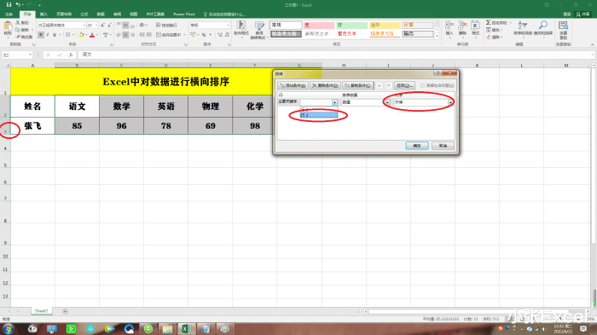This screenshot has height=335, width=597.
Task: Click the AutoSum sigma icon
Action: (x=488, y=23)
